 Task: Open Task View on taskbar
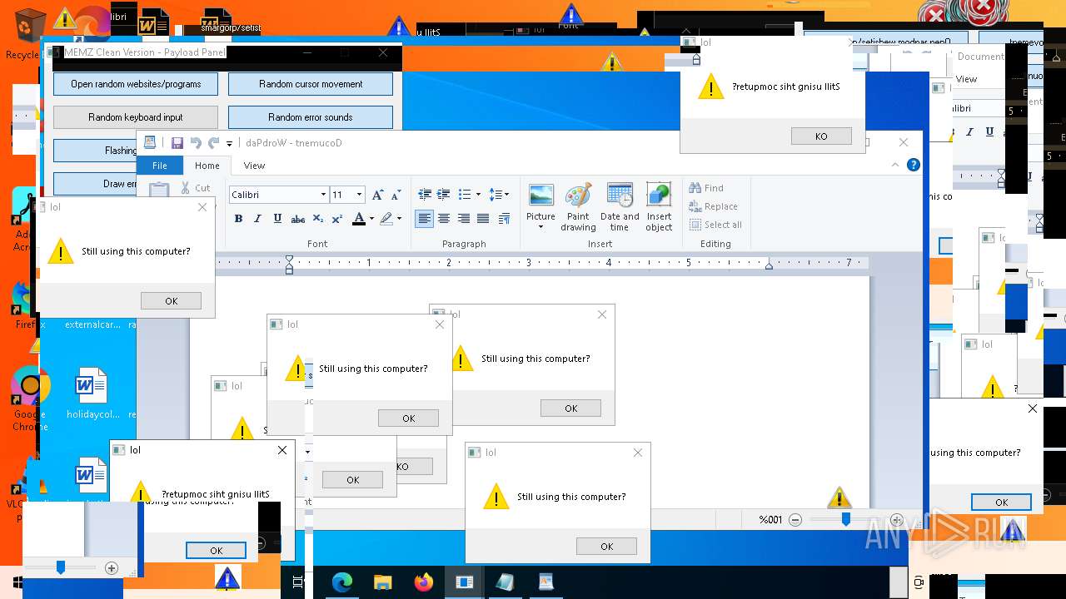[x=299, y=582]
